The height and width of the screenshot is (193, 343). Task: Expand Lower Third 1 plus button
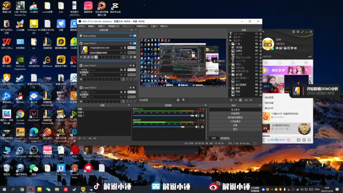click(x=131, y=43)
